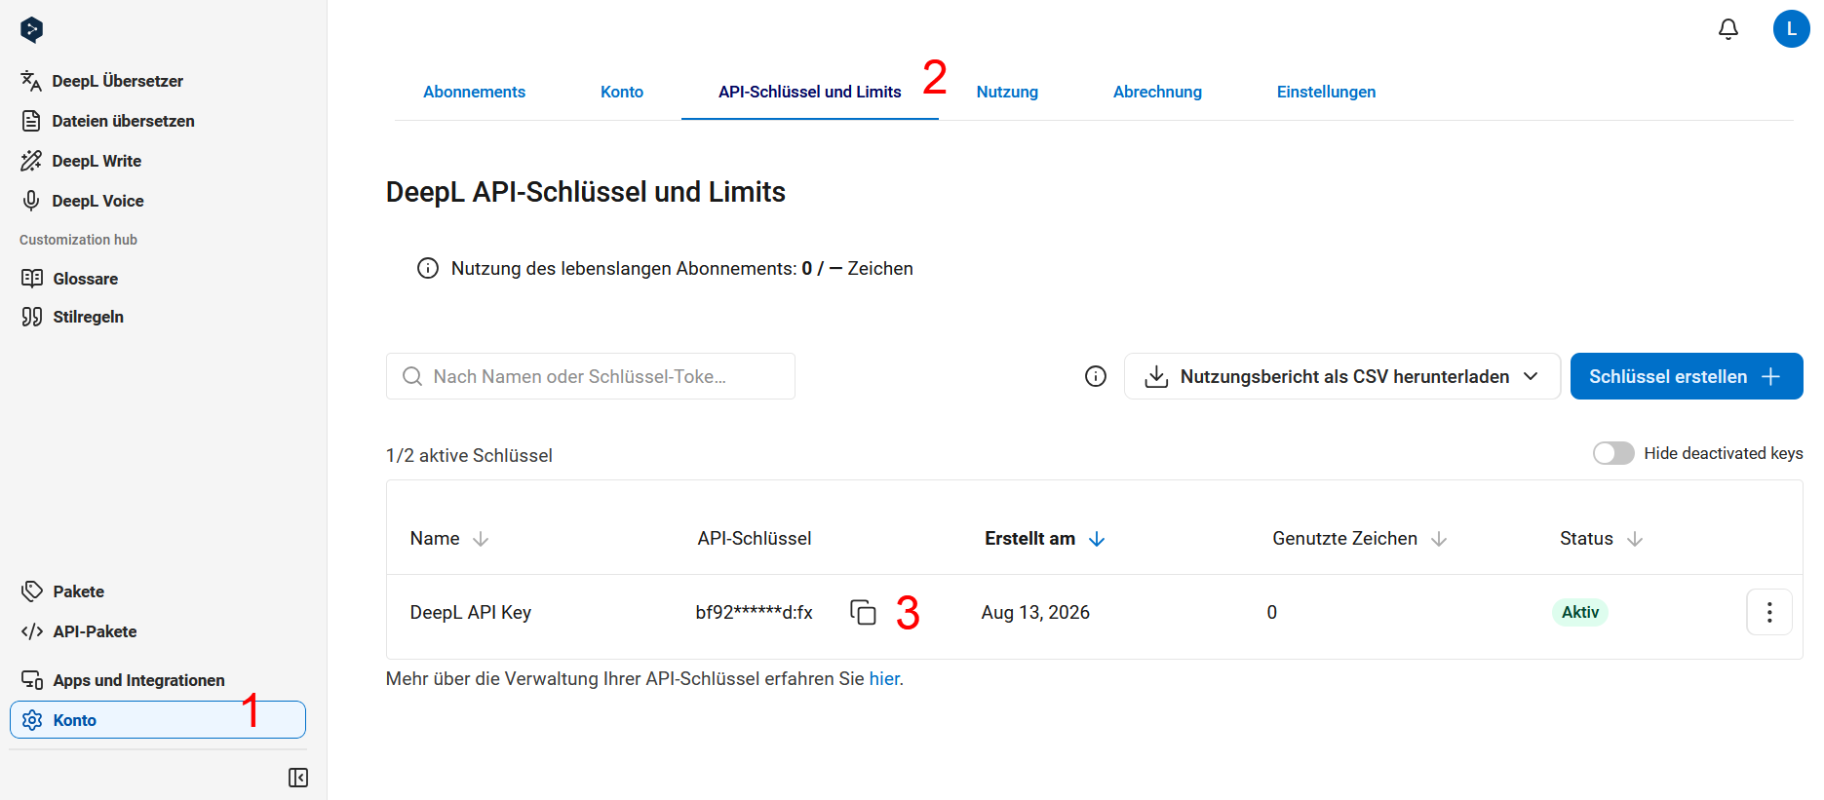Sort by Erstellt am arrow

pyautogui.click(x=1097, y=539)
